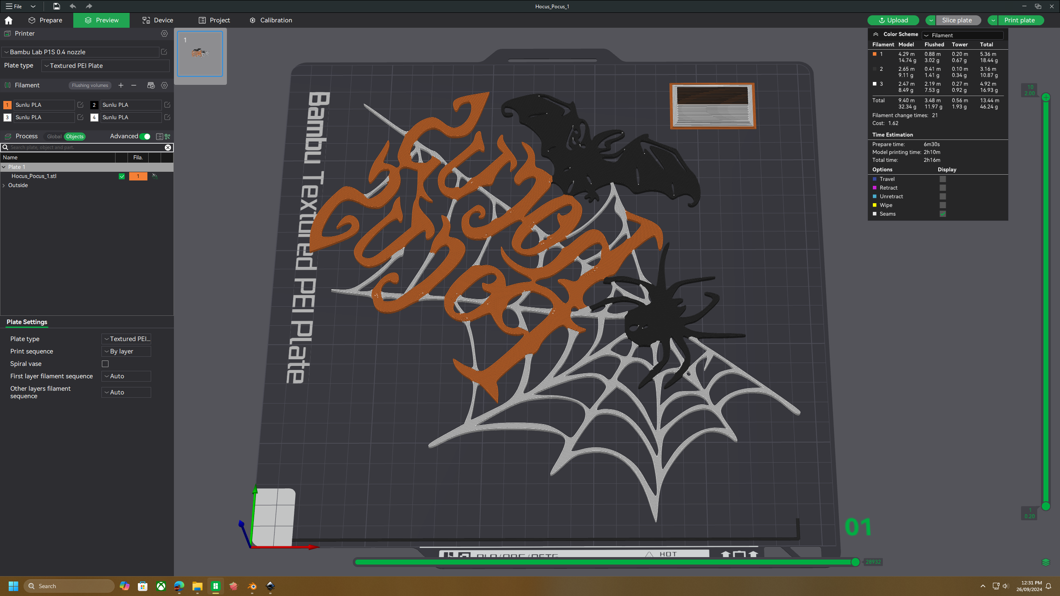
Task: Click the top layer slider handle
Action: tap(1046, 98)
